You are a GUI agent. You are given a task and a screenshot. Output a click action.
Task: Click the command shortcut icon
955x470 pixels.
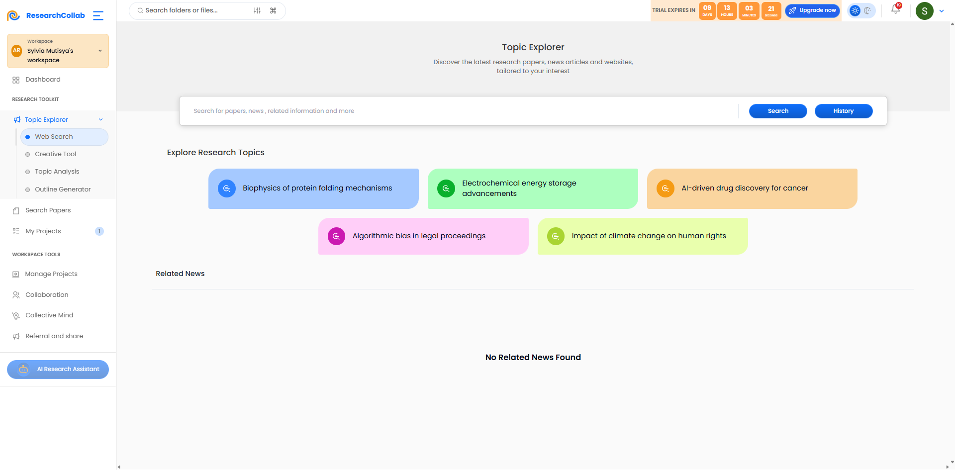(x=273, y=10)
